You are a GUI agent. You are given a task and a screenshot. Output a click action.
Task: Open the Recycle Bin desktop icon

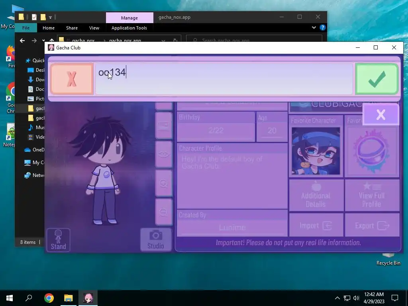click(x=388, y=259)
